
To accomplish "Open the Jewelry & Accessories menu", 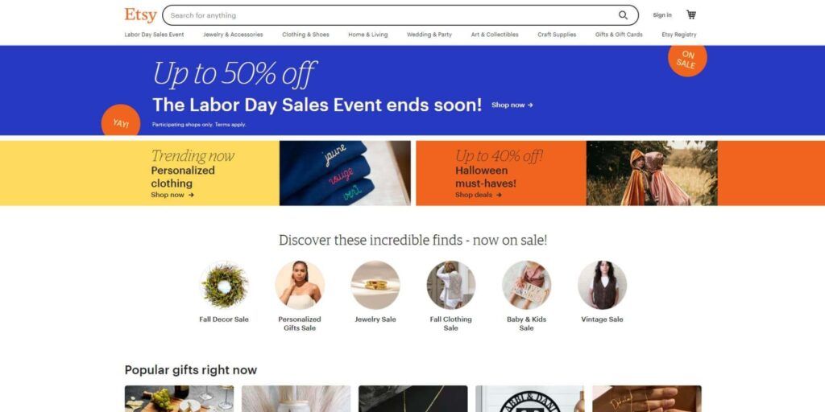I will coord(233,35).
